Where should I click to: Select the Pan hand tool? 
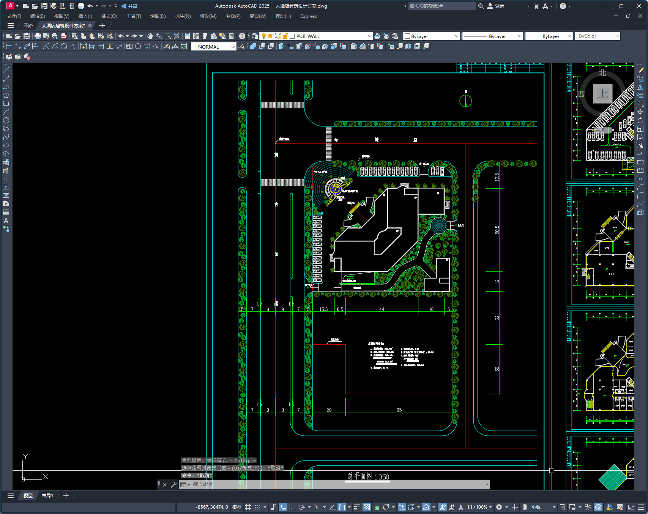[150, 36]
